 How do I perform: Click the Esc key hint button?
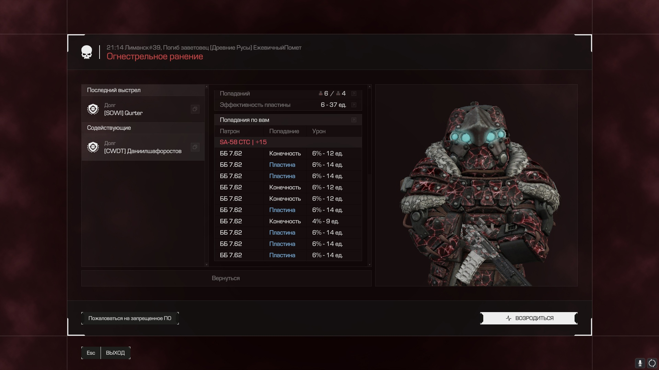[x=91, y=353]
